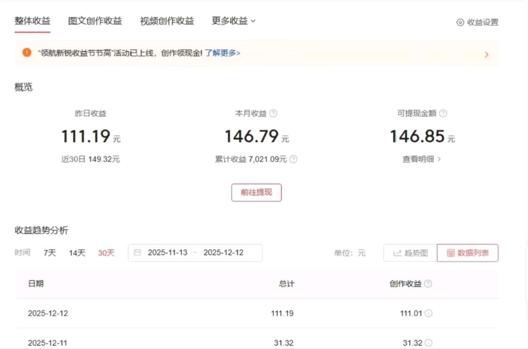This screenshot has height=349, width=528.
Task: Open 查看明细 details link
Action: coord(418,159)
